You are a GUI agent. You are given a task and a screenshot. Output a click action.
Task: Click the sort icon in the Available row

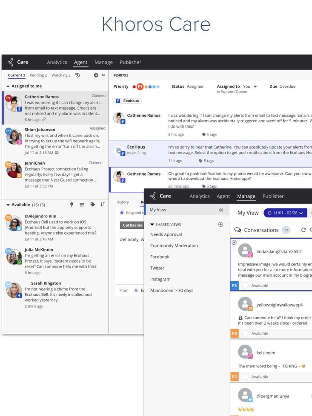[x=103, y=205]
